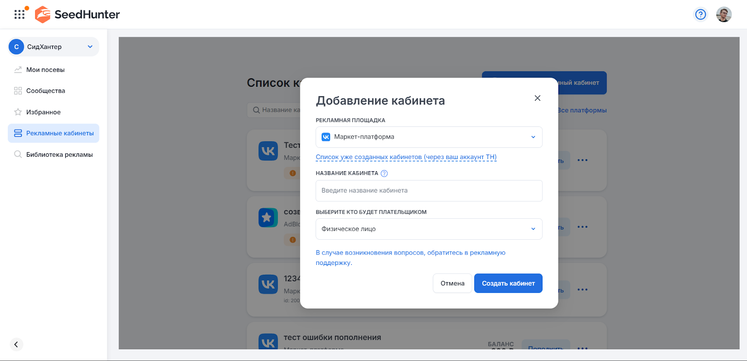Click the cabinet name help tooltip icon
This screenshot has width=747, height=361.
pyautogui.click(x=384, y=174)
